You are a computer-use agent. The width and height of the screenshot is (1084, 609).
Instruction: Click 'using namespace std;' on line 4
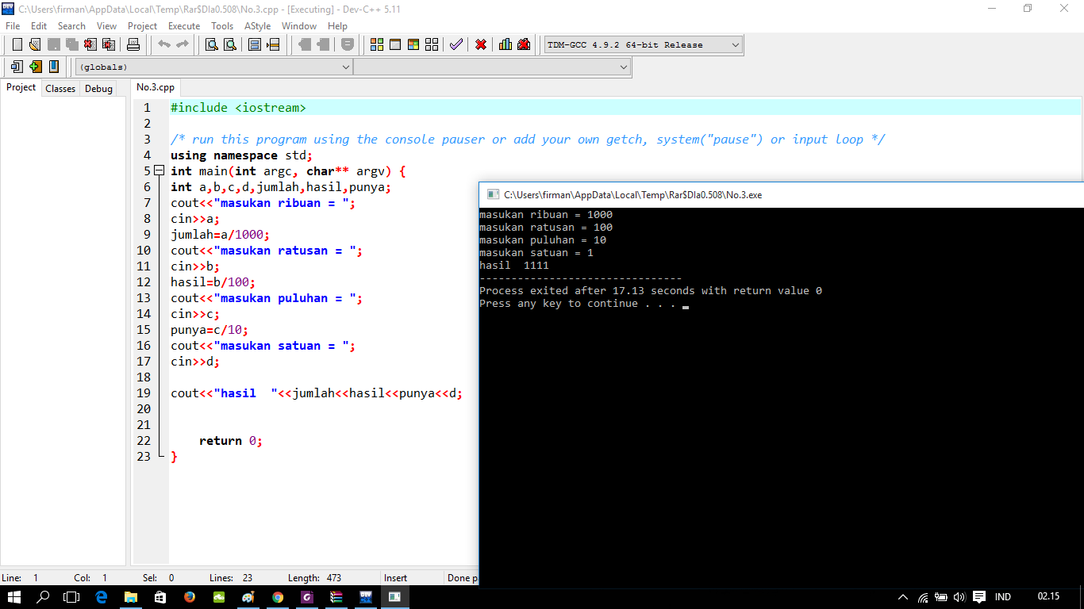click(241, 155)
